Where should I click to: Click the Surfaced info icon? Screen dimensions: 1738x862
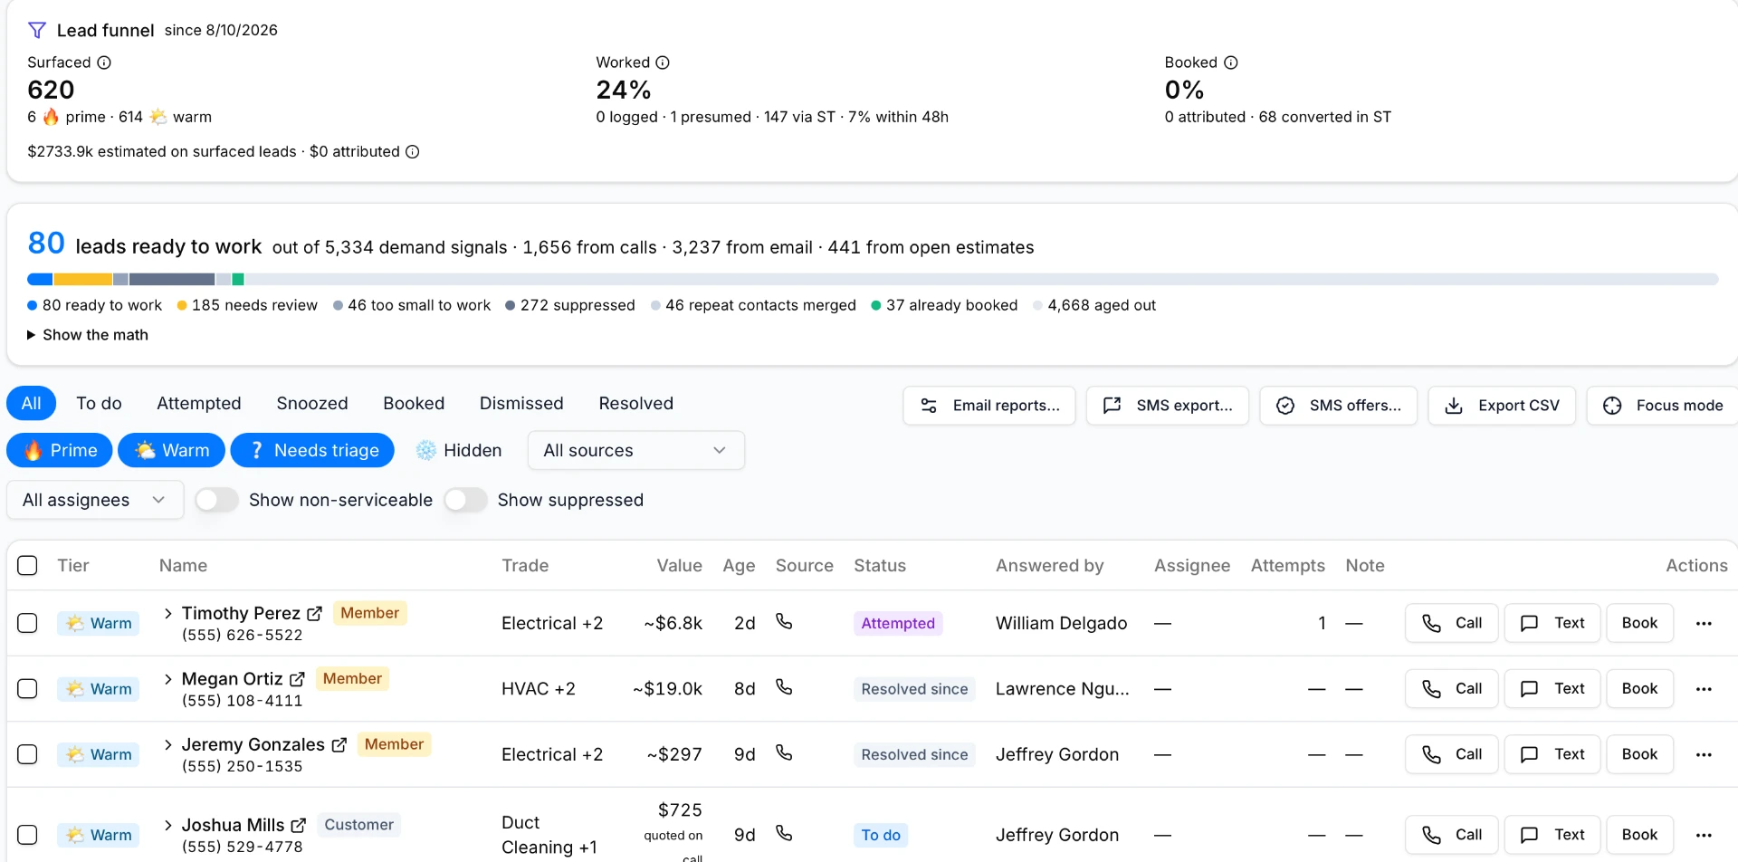click(x=104, y=62)
